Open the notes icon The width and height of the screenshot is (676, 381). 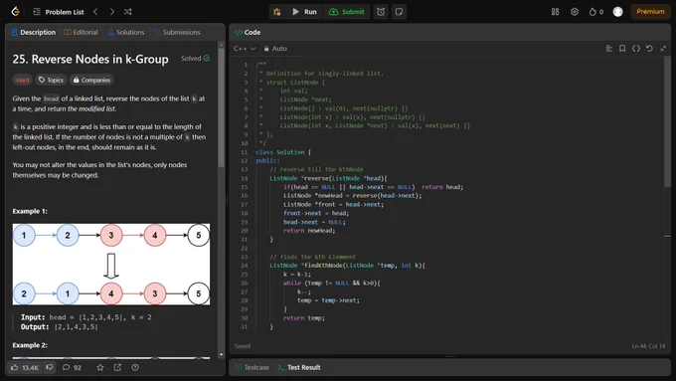point(400,12)
